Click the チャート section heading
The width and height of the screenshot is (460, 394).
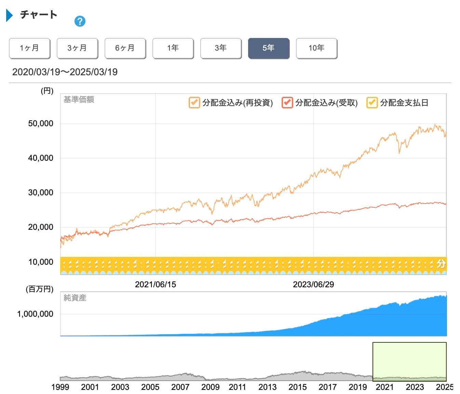pos(39,15)
